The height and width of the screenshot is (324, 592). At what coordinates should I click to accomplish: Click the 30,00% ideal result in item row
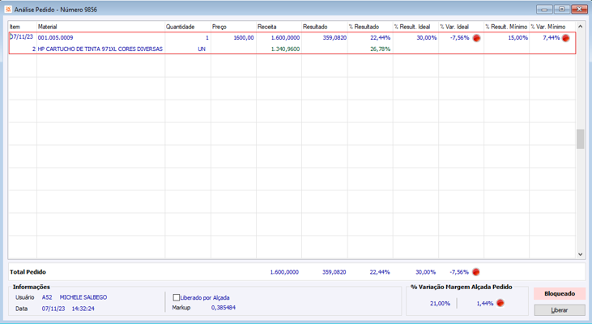click(427, 38)
